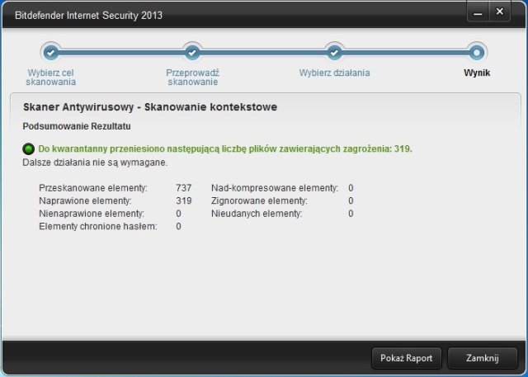
Task: Click the Naprawione elementy count 319
Action: [x=184, y=200]
